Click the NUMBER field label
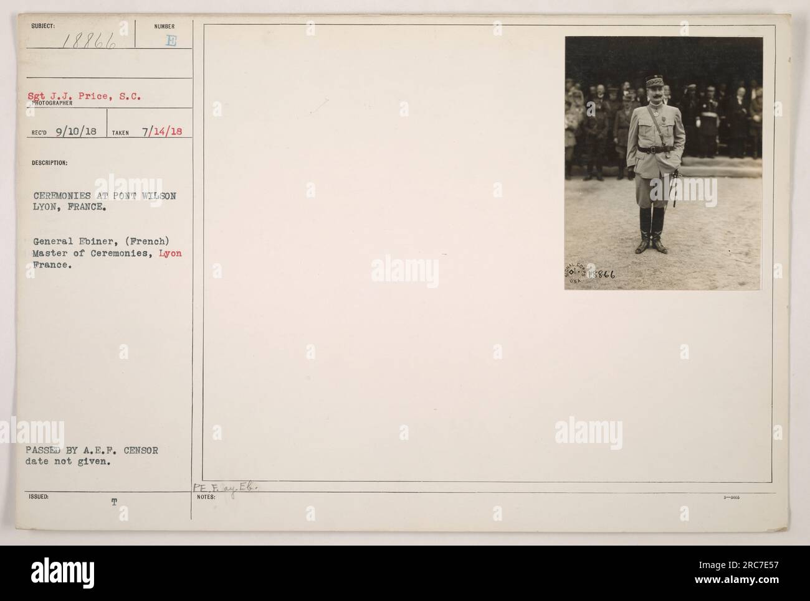Screen dimensions: 810x601 click(164, 26)
